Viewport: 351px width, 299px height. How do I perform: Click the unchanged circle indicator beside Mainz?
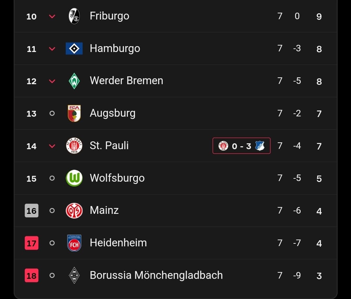52,211
